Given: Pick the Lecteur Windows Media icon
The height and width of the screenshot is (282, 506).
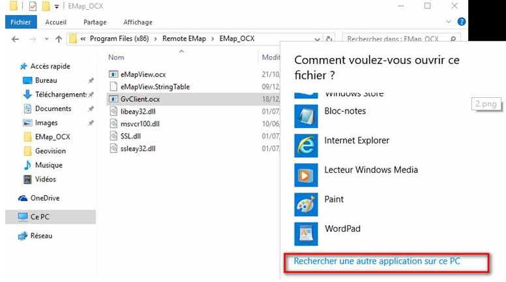Looking at the screenshot, I should 306,175.
